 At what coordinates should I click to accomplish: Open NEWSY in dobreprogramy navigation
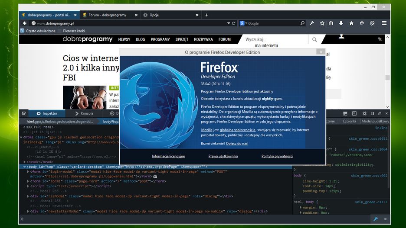[x=124, y=39]
